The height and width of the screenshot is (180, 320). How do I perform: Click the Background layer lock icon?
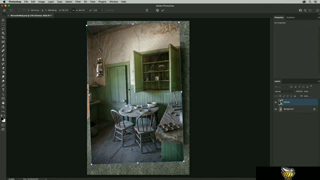[314, 109]
